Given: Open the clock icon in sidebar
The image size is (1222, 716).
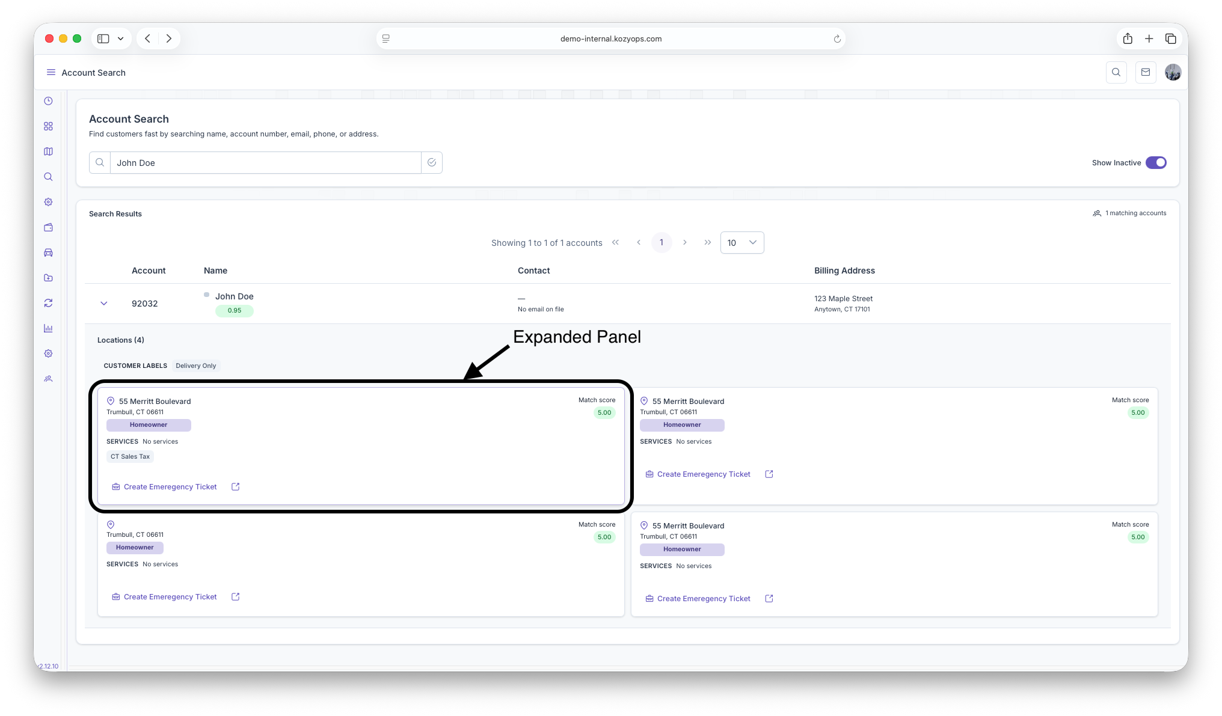Looking at the screenshot, I should pyautogui.click(x=48, y=101).
